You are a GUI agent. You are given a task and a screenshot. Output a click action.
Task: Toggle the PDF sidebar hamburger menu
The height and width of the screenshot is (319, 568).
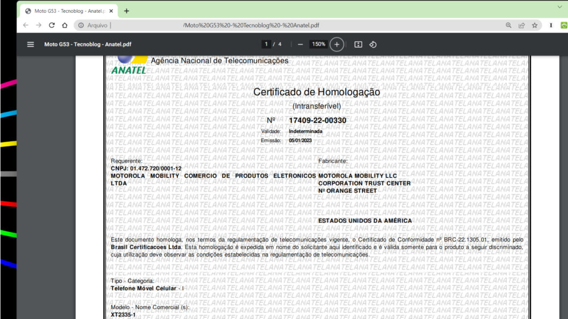coord(31,44)
